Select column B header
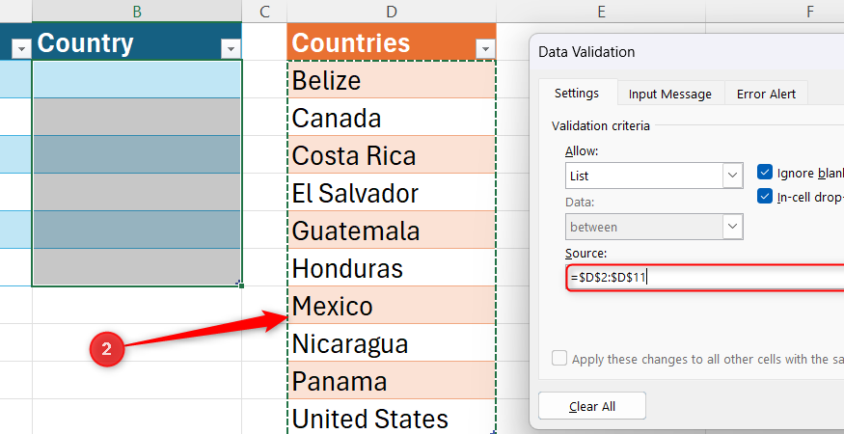This screenshot has height=434, width=844. [137, 11]
